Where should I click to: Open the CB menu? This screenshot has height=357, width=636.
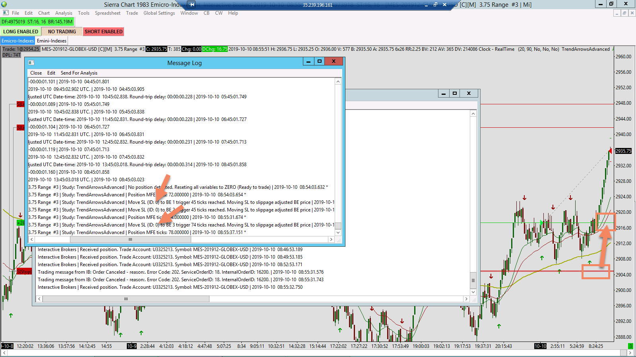coord(207,13)
